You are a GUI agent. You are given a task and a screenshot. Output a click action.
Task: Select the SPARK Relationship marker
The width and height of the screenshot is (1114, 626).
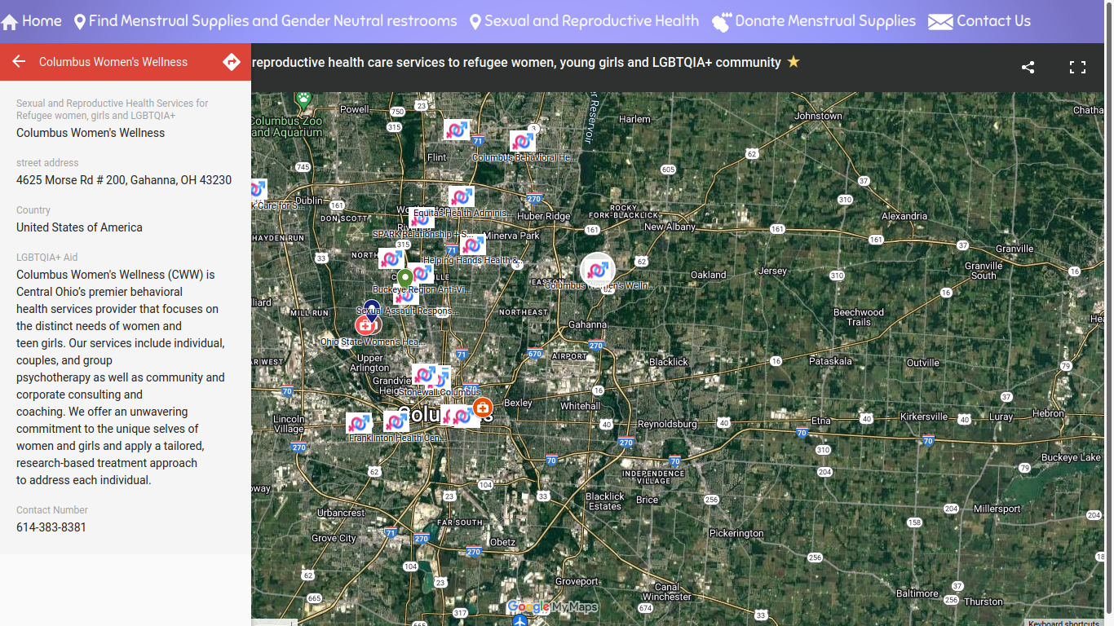tap(422, 219)
